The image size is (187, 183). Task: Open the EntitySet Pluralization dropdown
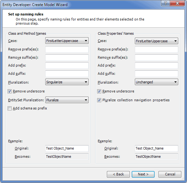click(67, 100)
